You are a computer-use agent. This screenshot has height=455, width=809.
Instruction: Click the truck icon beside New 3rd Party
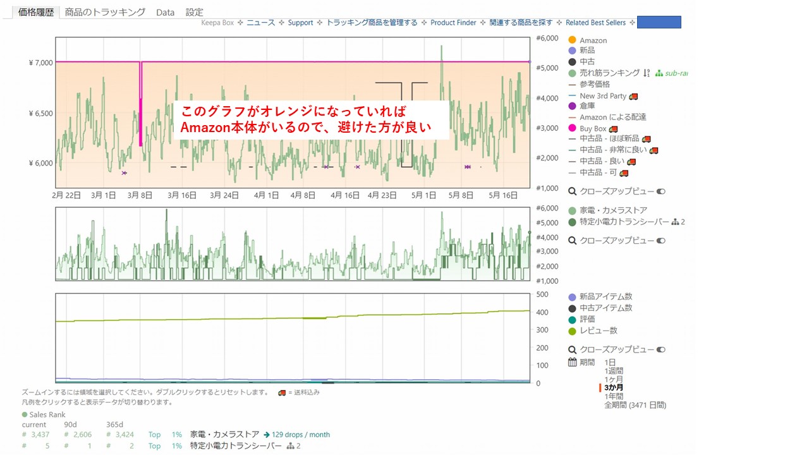(x=633, y=96)
